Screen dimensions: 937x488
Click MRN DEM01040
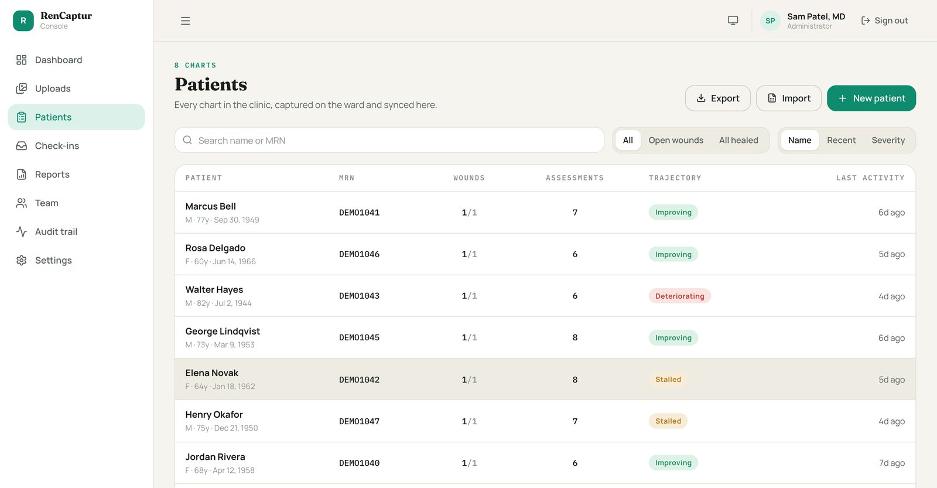pos(359,463)
